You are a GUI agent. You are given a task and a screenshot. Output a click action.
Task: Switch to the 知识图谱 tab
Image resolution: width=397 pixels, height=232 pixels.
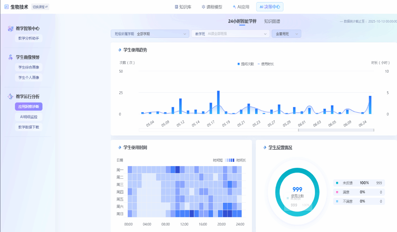[x=272, y=21]
